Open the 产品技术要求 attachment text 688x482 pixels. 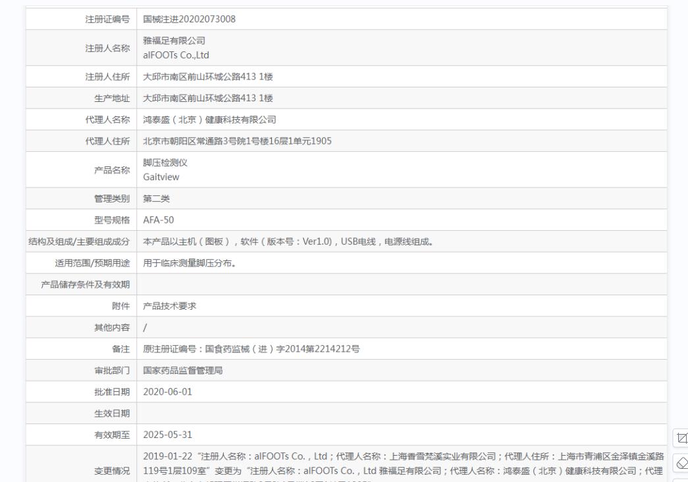coord(169,306)
